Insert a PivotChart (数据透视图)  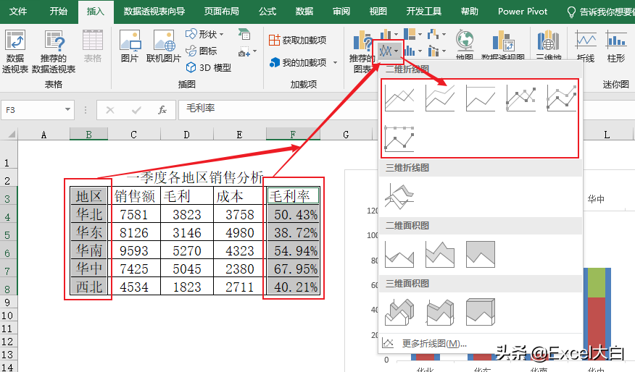(503, 46)
